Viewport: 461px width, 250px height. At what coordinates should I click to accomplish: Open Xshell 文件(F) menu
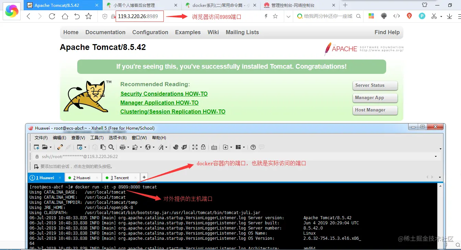coord(41,137)
